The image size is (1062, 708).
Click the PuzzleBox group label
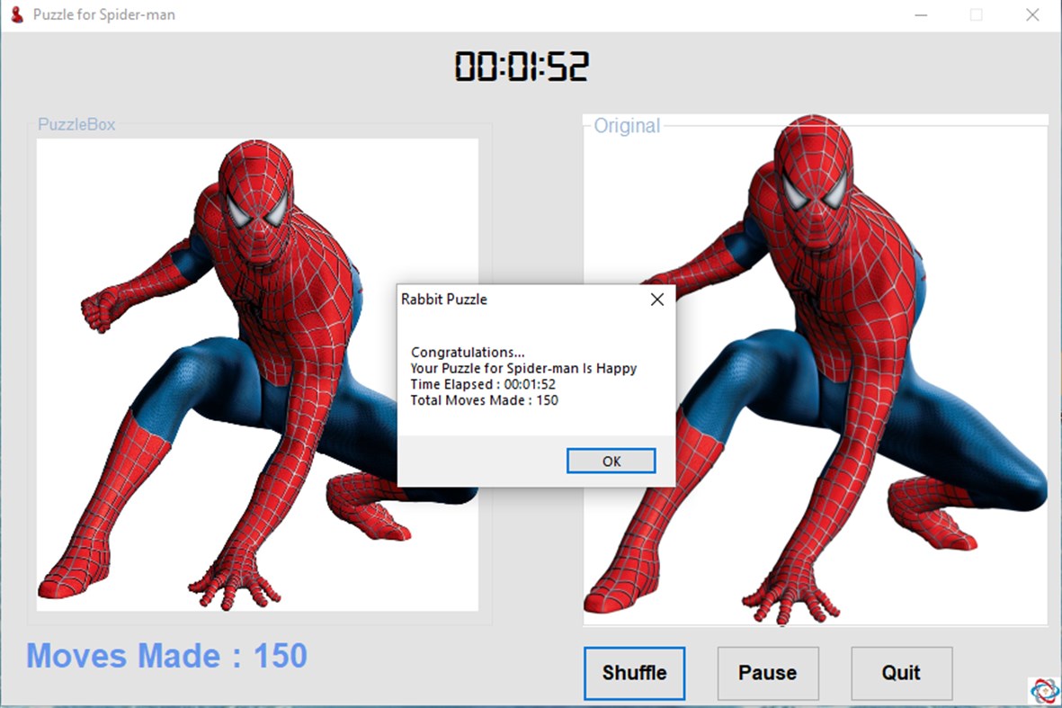(76, 124)
